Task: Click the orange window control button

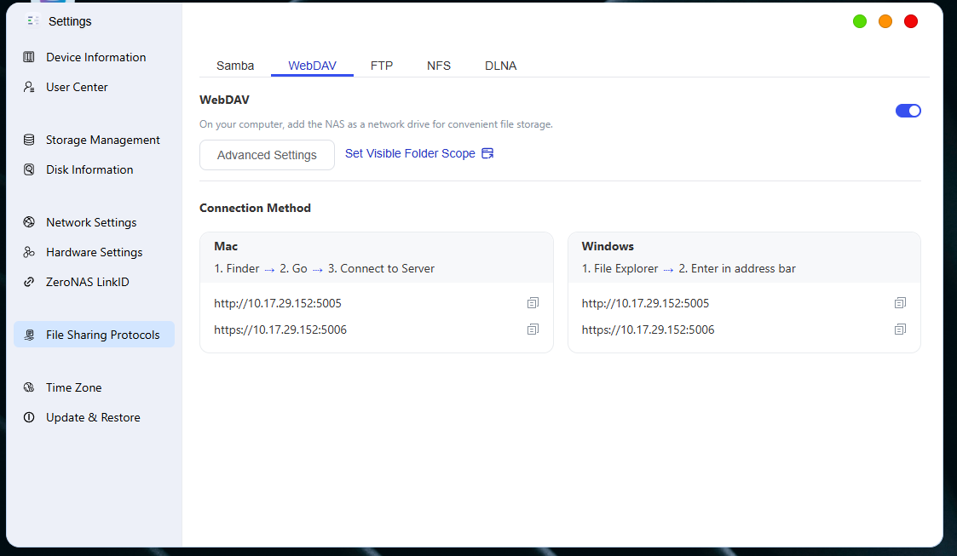Action: tap(885, 22)
